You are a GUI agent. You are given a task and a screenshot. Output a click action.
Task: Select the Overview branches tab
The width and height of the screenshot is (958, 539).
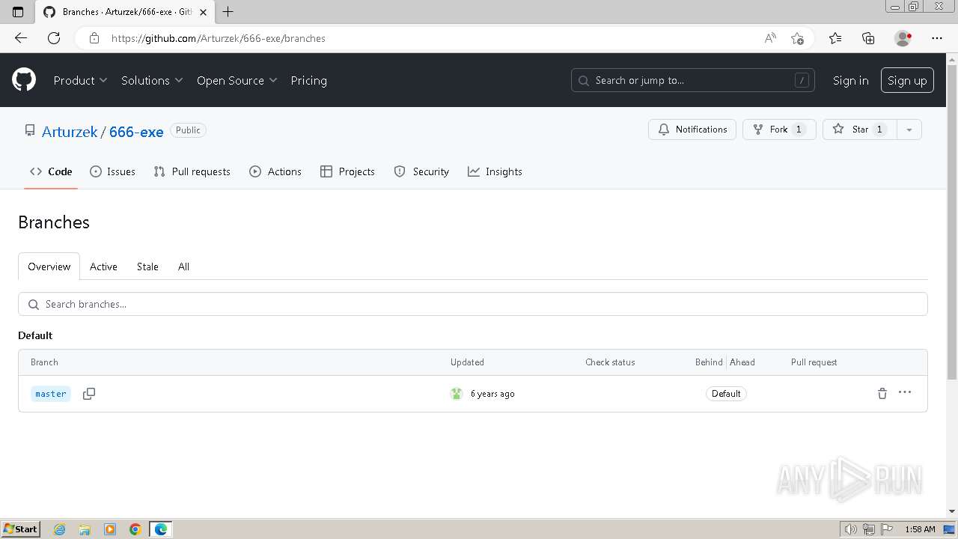point(49,267)
